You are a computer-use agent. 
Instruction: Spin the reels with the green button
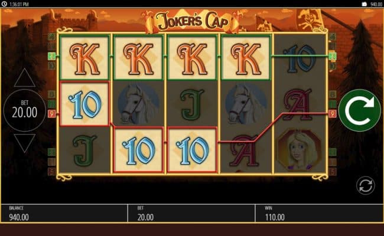pyautogui.click(x=360, y=110)
